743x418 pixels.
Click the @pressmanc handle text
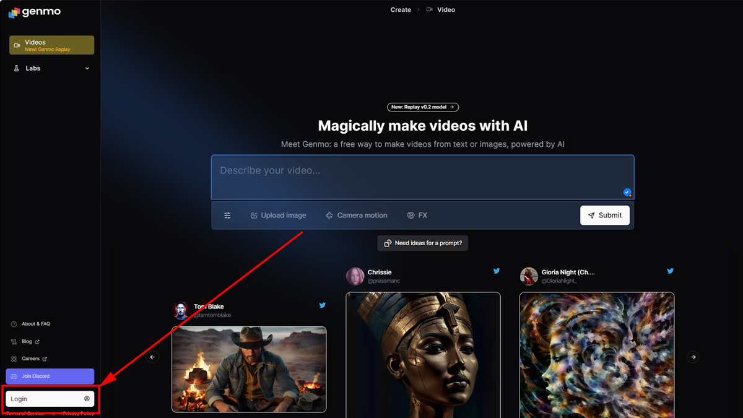(384, 281)
